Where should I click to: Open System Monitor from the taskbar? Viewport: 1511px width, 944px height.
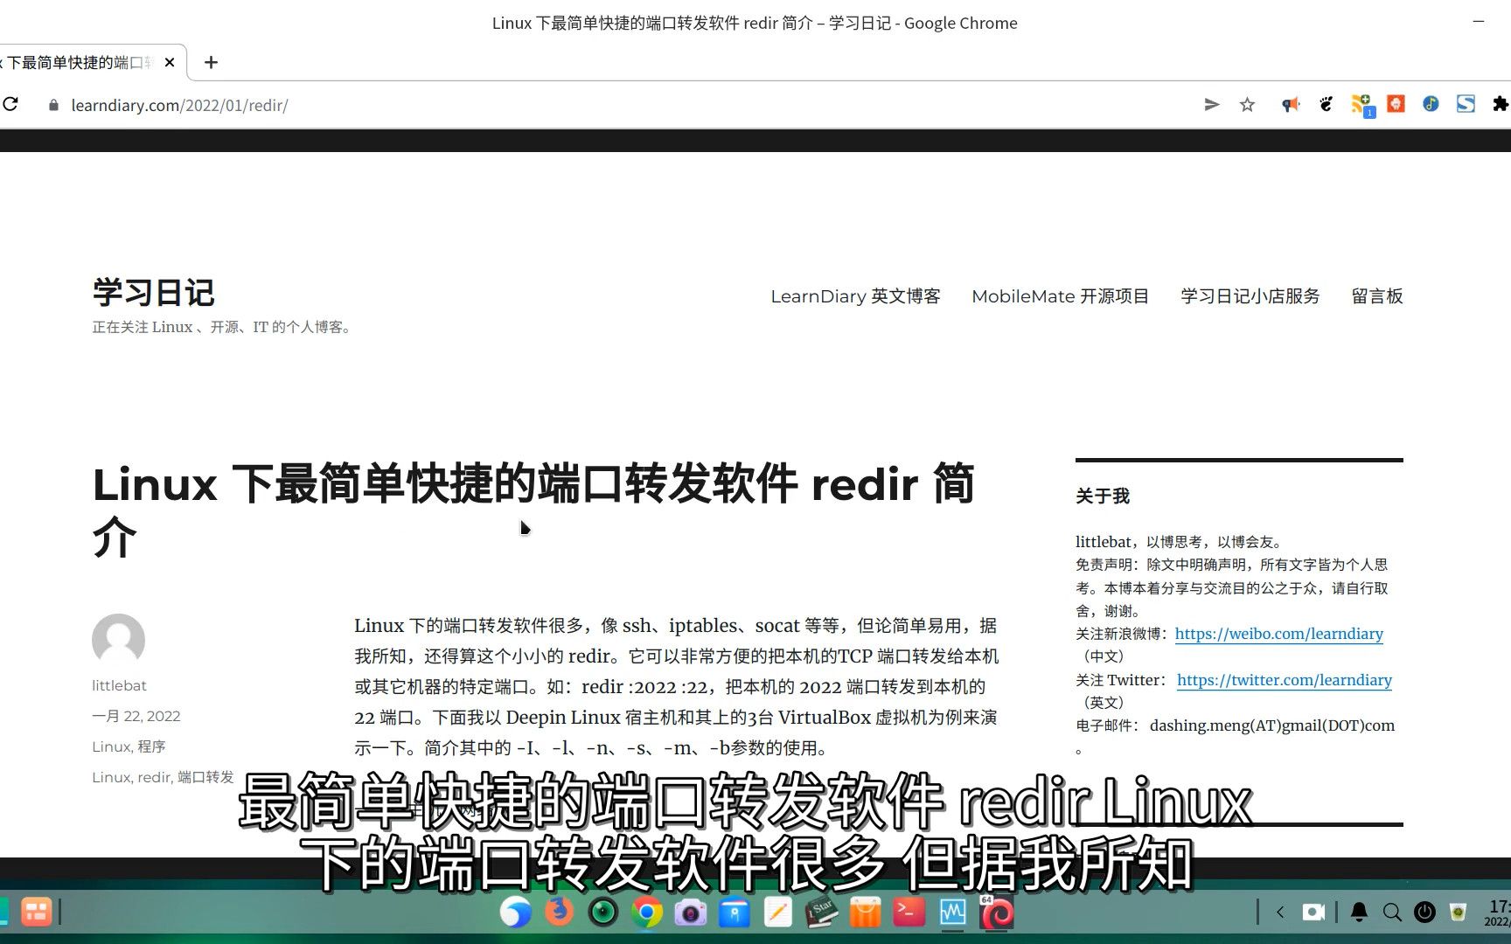952,913
